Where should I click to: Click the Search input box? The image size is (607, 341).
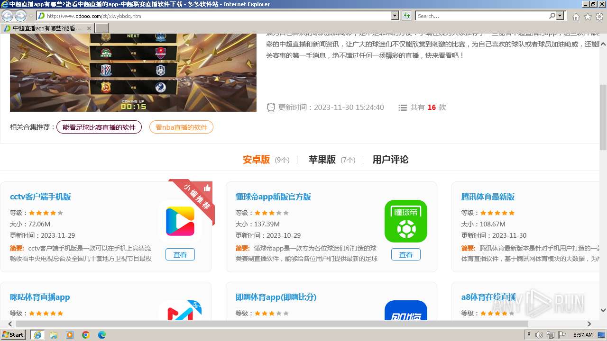point(482,16)
